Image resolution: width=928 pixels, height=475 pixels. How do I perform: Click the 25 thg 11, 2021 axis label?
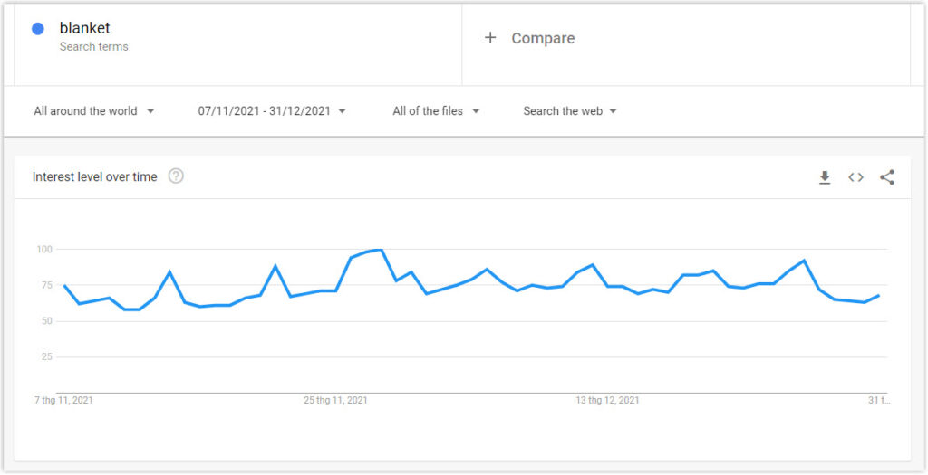pos(335,401)
